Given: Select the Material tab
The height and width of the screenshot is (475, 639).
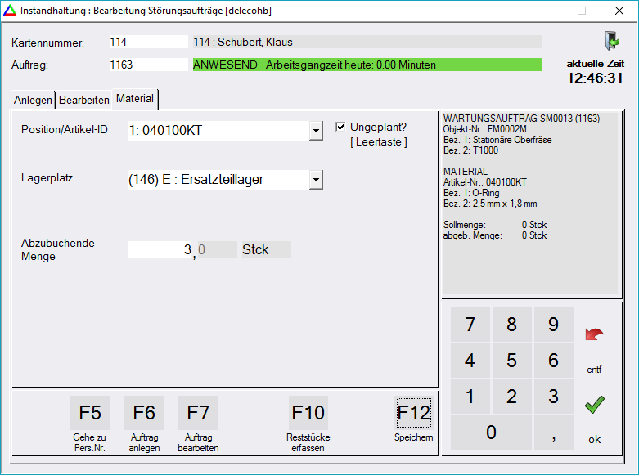Looking at the screenshot, I should point(135,99).
